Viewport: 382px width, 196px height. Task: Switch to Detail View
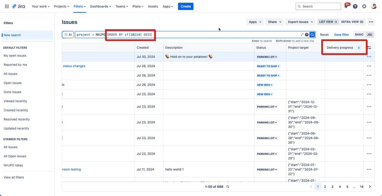(x=352, y=22)
